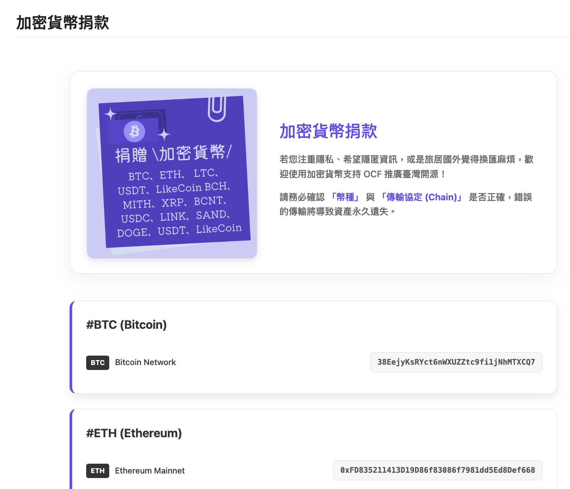
Task: Click the 「傳輸協定 (Chain)」 highlighted link
Action: coord(421,197)
